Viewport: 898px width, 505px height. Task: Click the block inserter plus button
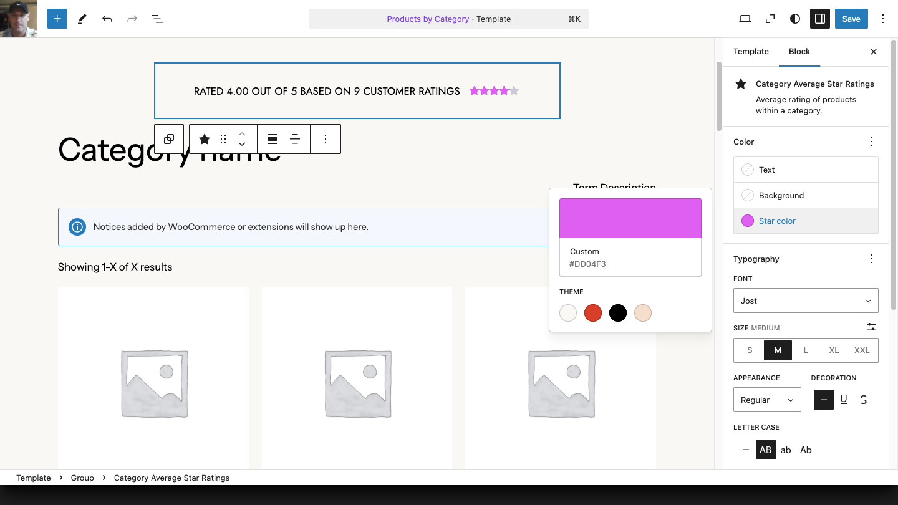57,19
